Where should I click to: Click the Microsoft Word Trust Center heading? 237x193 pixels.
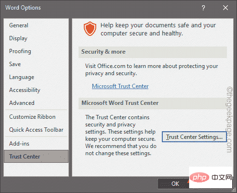point(120,103)
